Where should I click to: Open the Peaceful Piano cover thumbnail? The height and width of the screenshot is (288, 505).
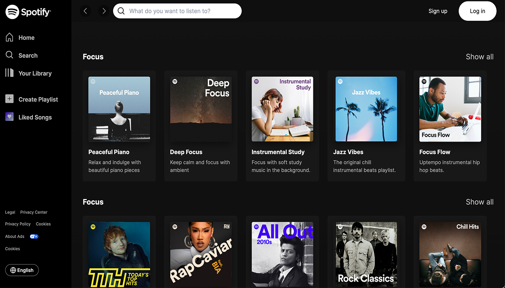119,109
